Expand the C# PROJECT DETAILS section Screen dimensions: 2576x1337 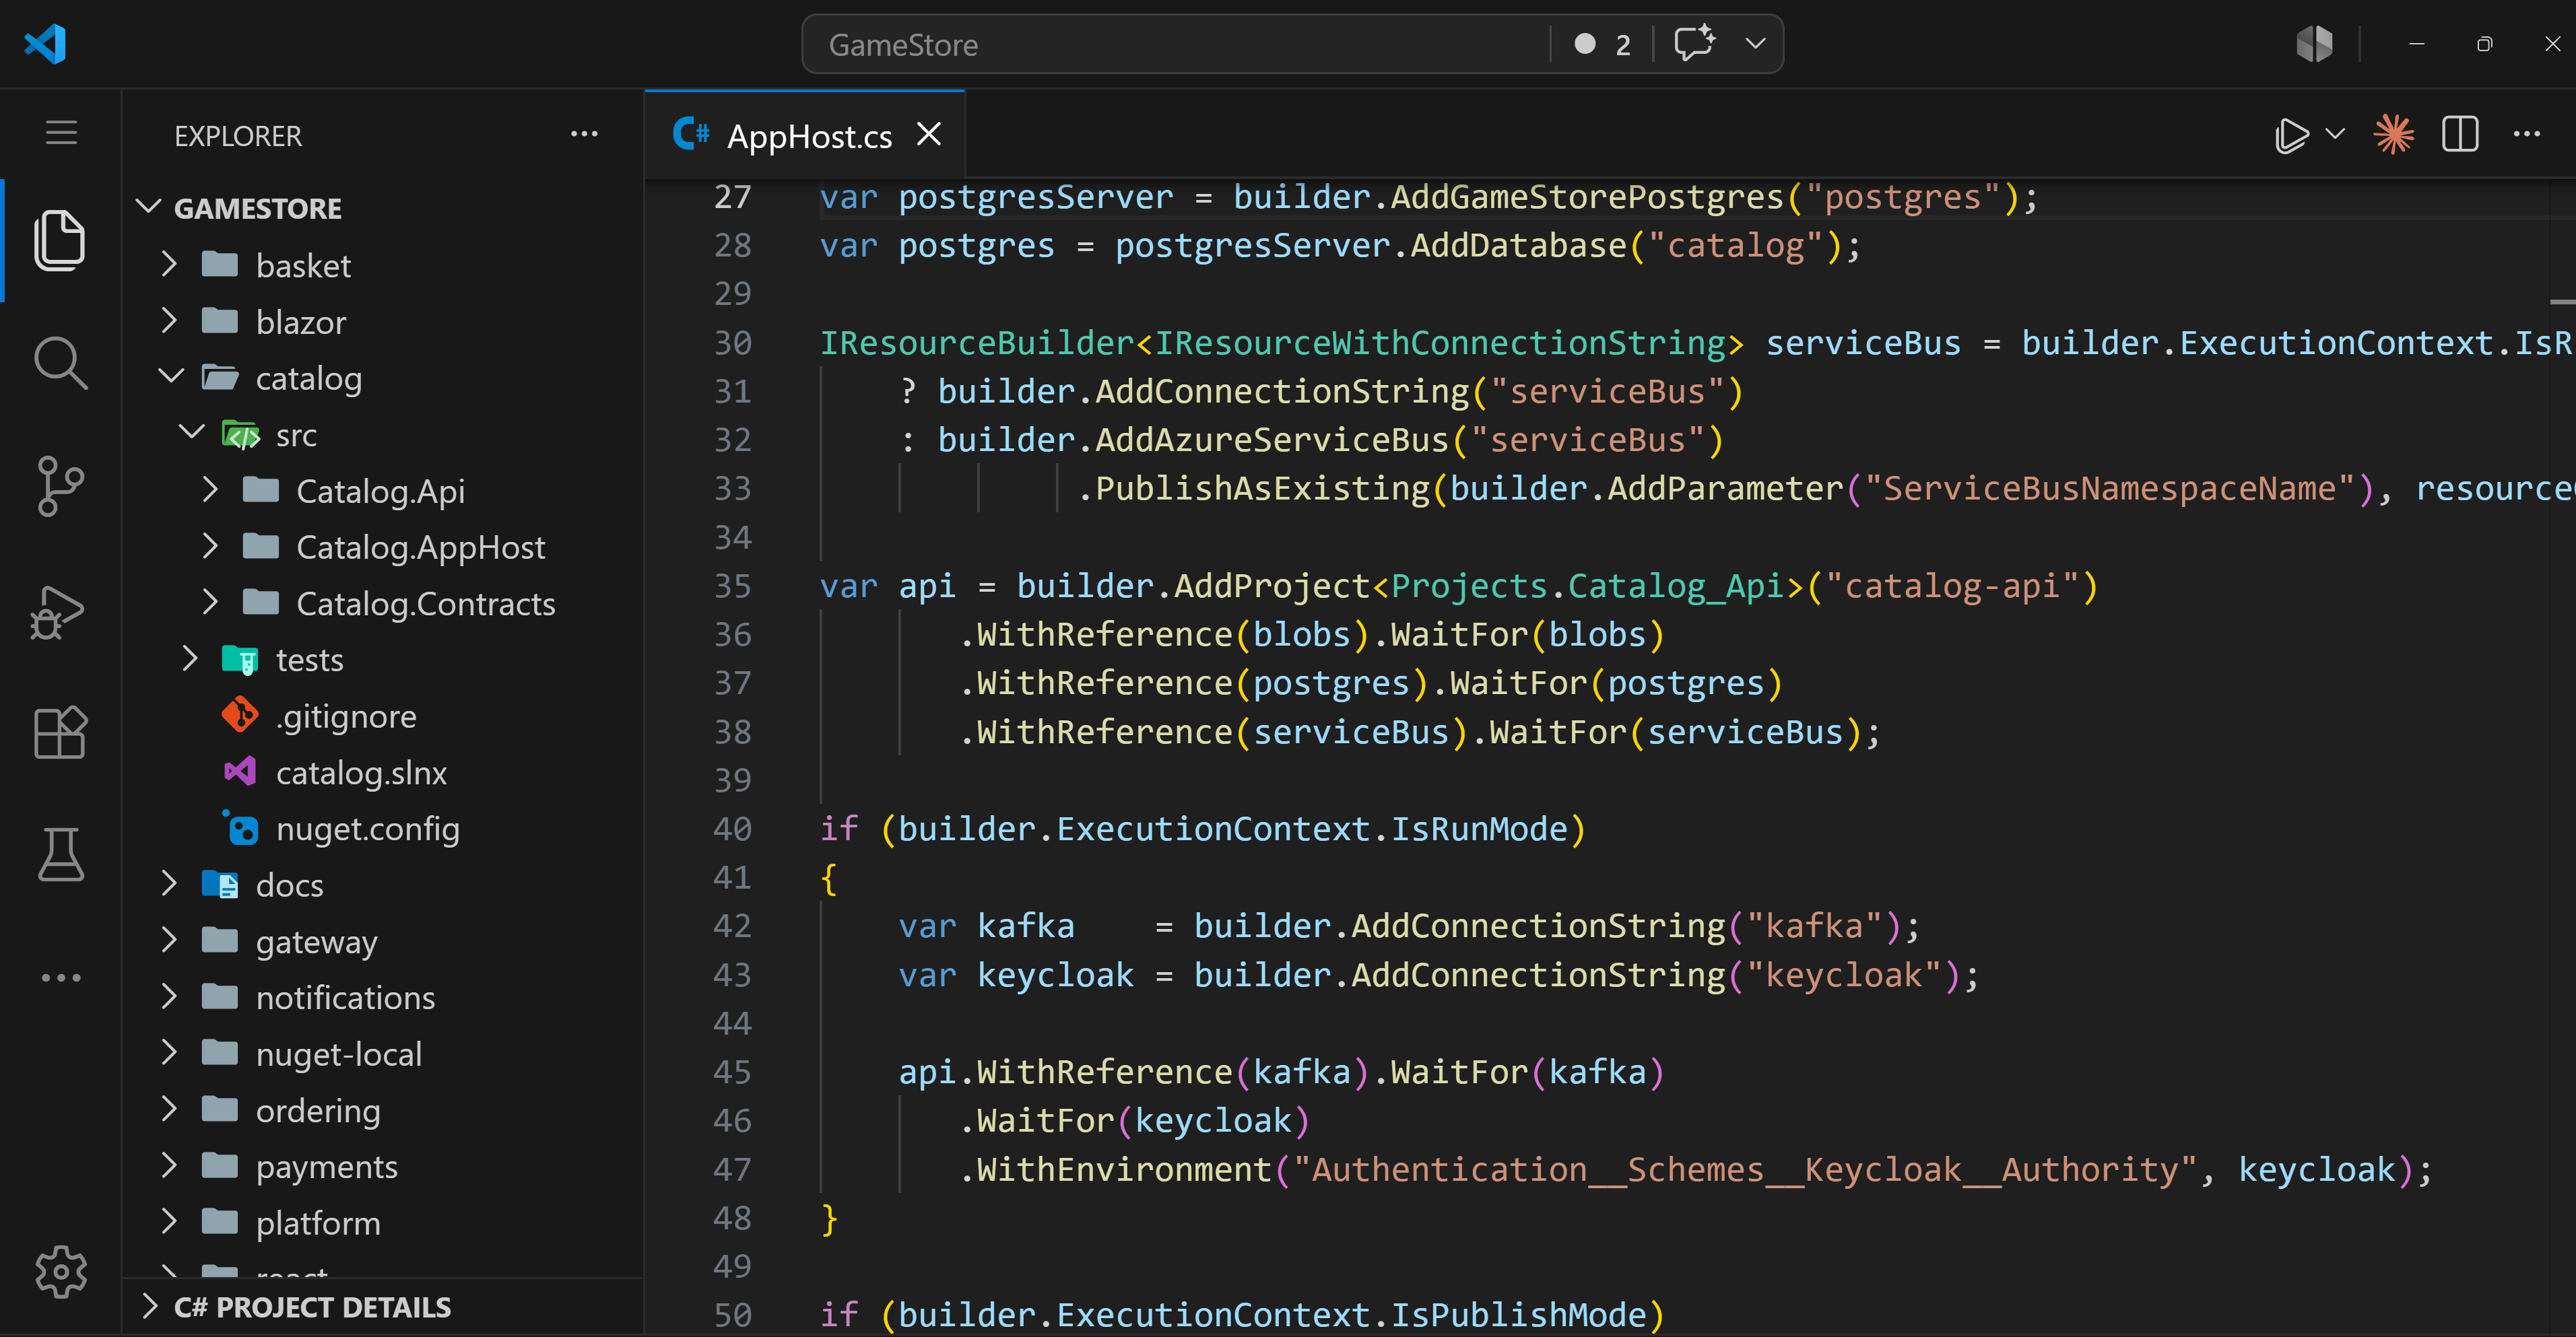tap(382, 1307)
